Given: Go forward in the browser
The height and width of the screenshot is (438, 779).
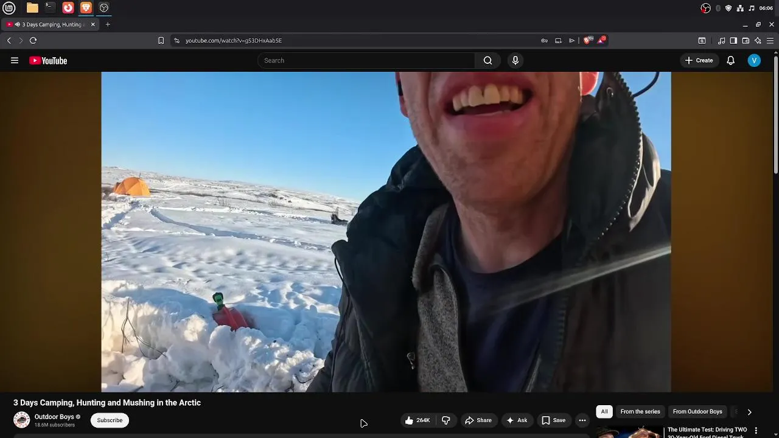Looking at the screenshot, I should 21,40.
